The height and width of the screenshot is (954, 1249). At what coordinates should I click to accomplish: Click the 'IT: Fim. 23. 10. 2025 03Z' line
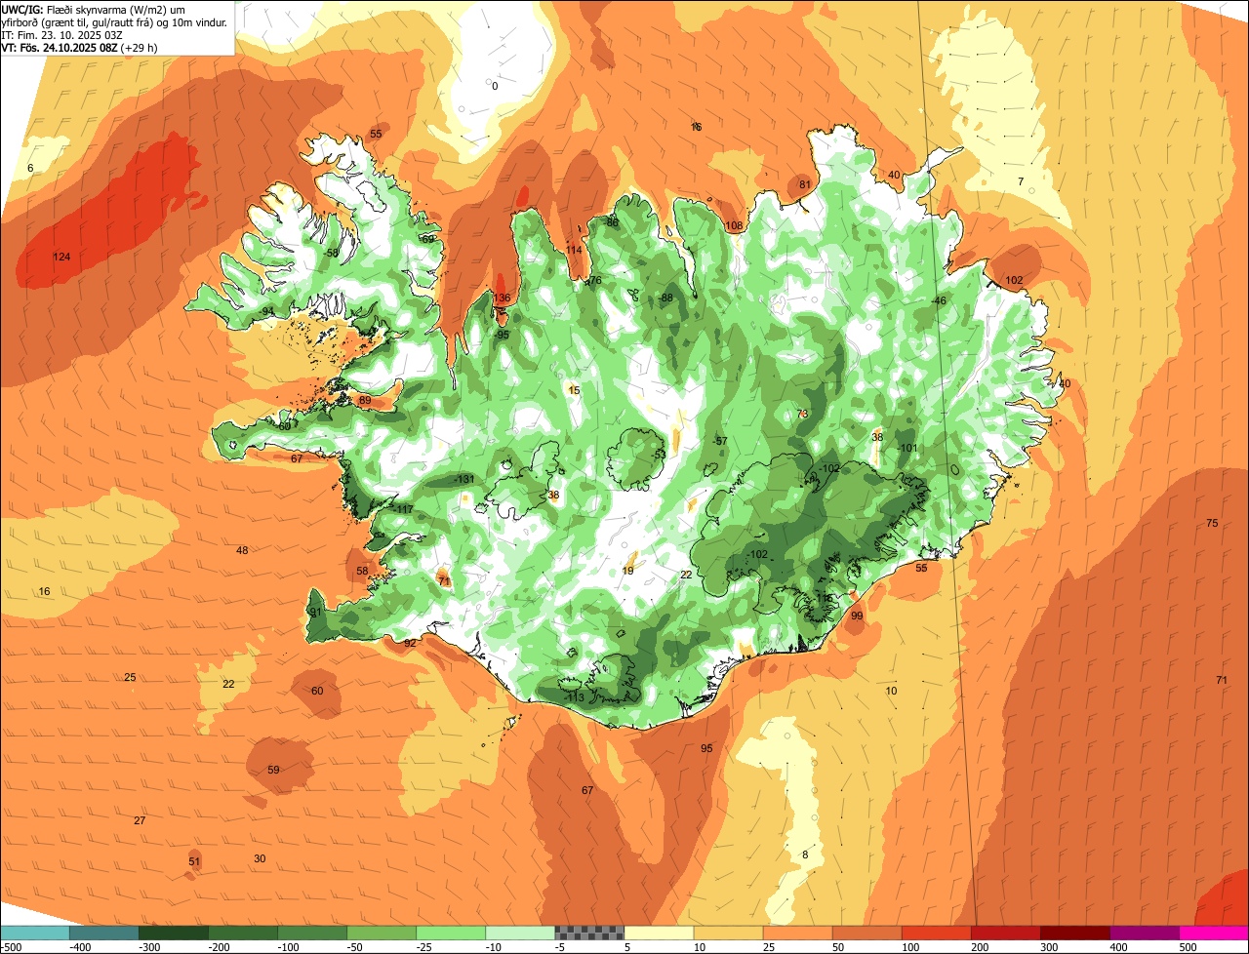click(61, 34)
